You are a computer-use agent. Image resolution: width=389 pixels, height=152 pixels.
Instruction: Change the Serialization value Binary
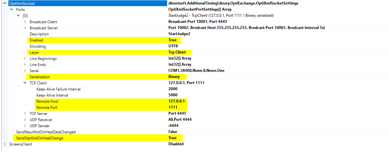pos(174,77)
